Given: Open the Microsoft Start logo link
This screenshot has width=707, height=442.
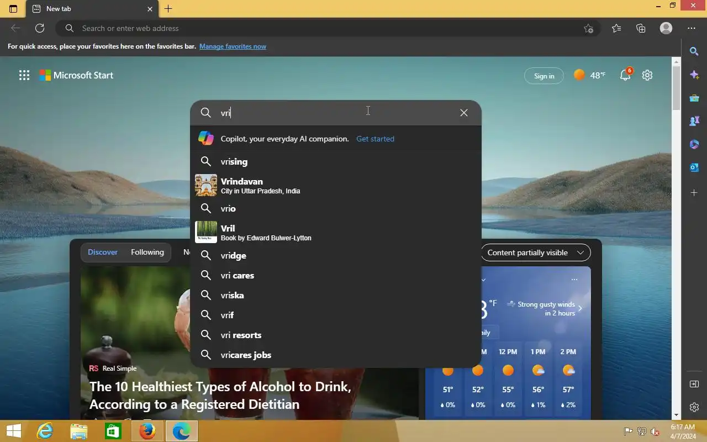Looking at the screenshot, I should coord(76,75).
